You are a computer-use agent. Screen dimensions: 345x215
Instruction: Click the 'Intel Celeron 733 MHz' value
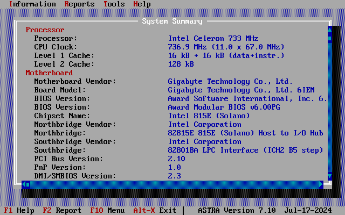(x=213, y=38)
